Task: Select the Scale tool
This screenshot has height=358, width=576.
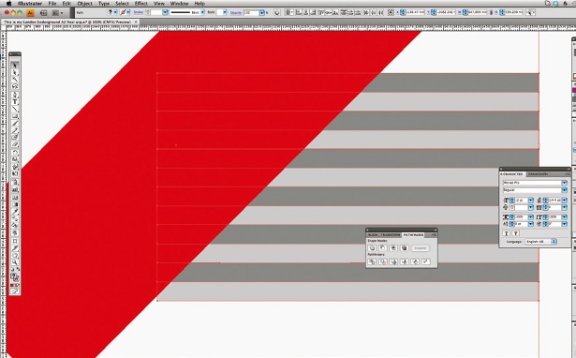Action: point(15,158)
